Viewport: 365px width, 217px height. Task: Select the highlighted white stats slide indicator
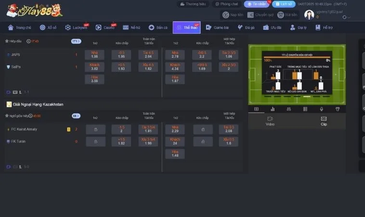(x=306, y=96)
